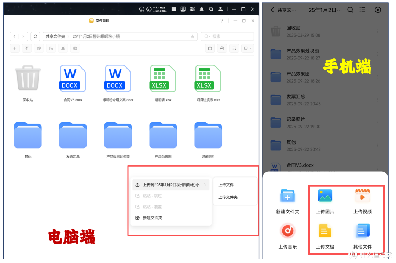
Task: Open the notification bell in top bar
Action: point(202,9)
